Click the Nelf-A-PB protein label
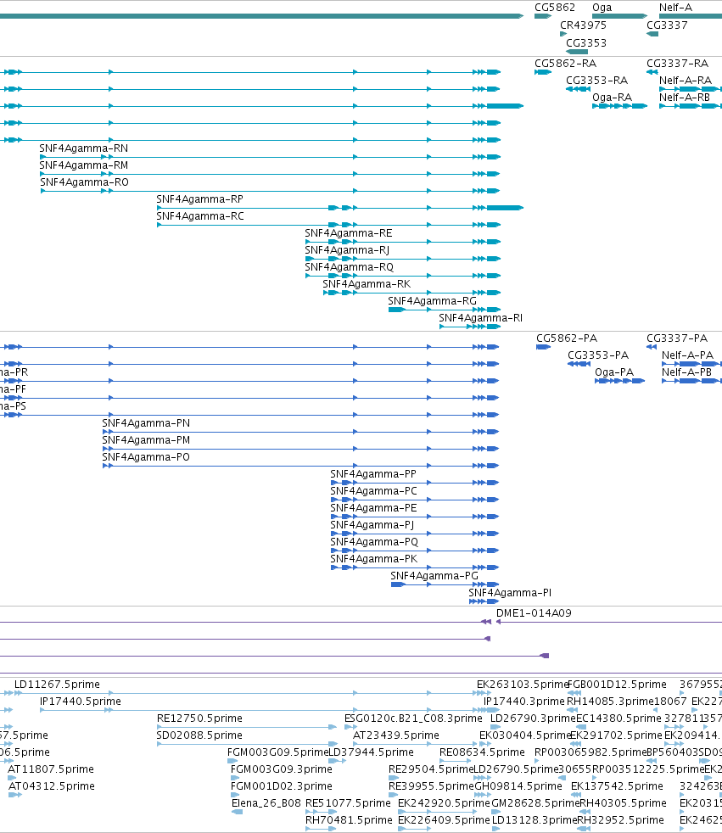 click(x=686, y=372)
